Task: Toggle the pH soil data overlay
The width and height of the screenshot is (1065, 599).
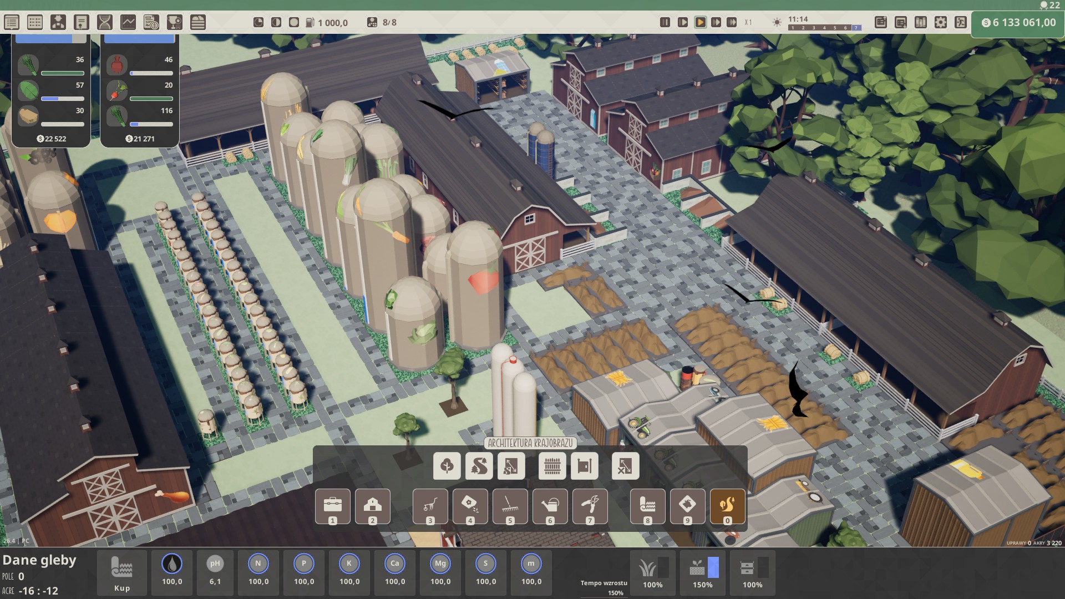Action: tap(215, 564)
